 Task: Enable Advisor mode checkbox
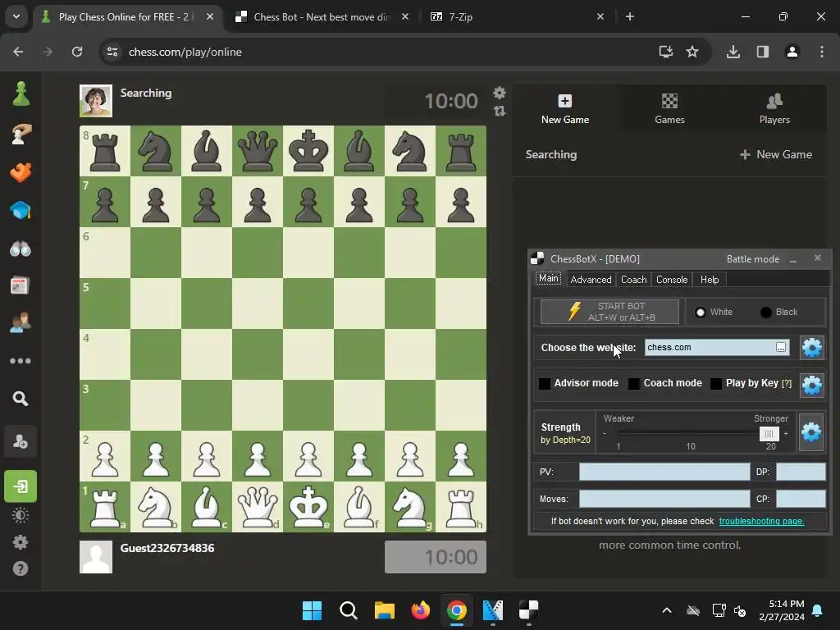[545, 384]
